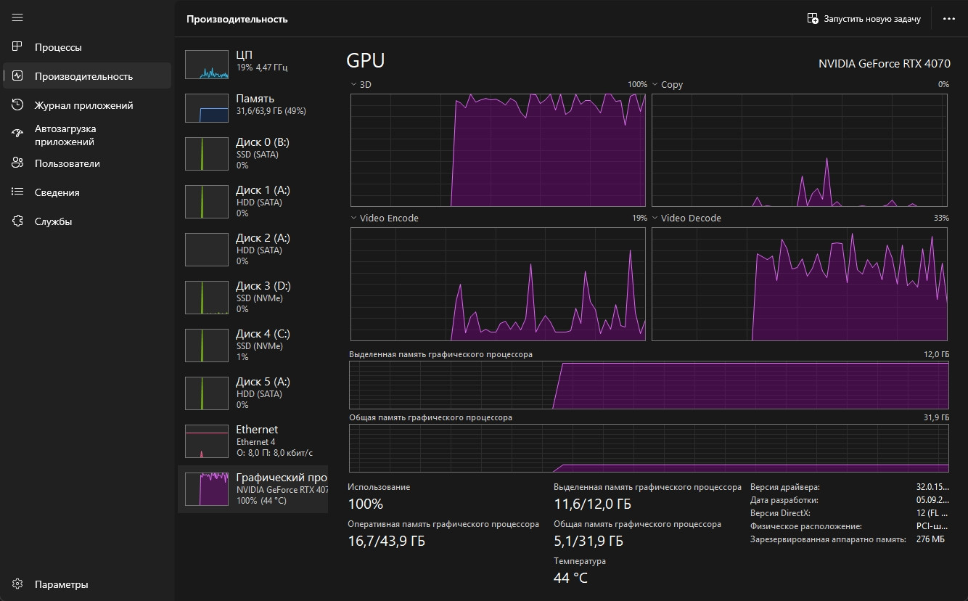Click the hamburger navigation menu icon
This screenshot has height=601, width=968.
click(17, 17)
